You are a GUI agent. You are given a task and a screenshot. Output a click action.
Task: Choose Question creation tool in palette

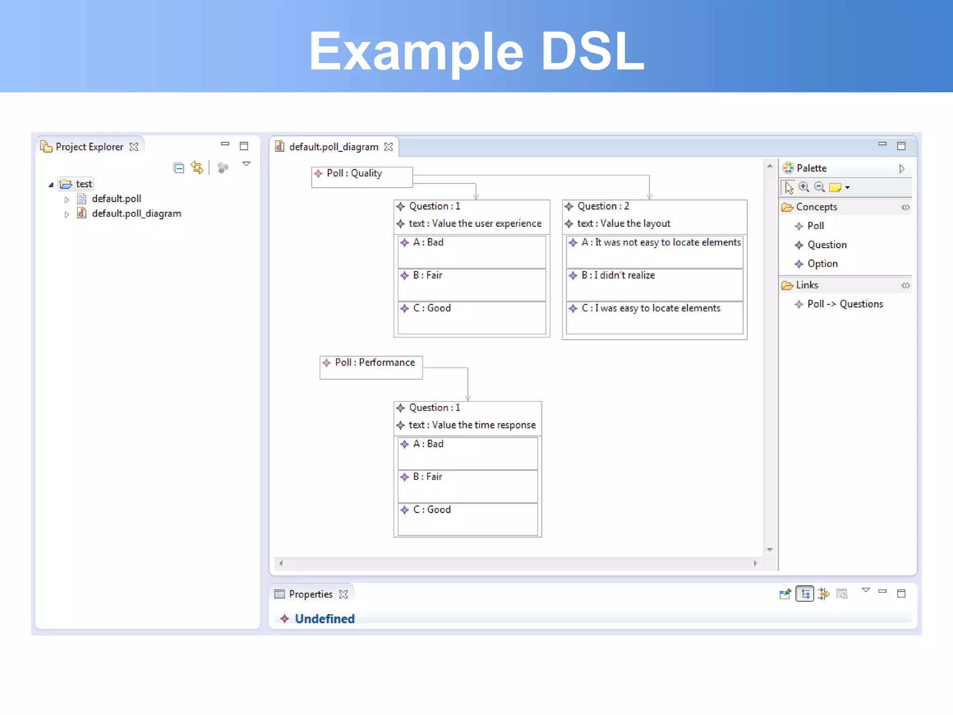(x=820, y=245)
